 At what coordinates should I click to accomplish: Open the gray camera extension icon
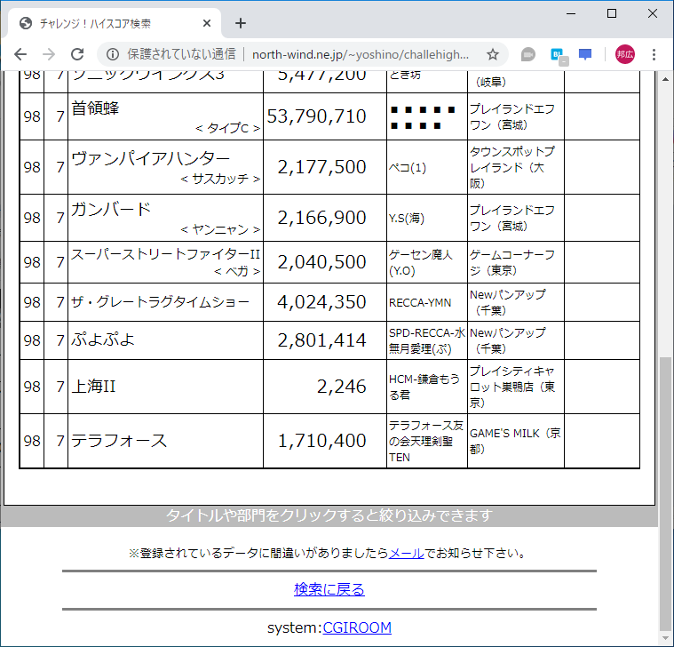(527, 54)
